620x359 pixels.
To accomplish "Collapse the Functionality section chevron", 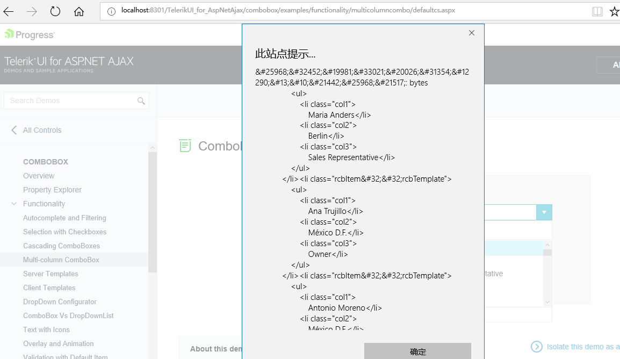I will (x=14, y=204).
